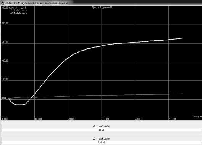Click the 160,00 Y-axis label
This screenshot has height=145, width=202.
pos(5,80)
